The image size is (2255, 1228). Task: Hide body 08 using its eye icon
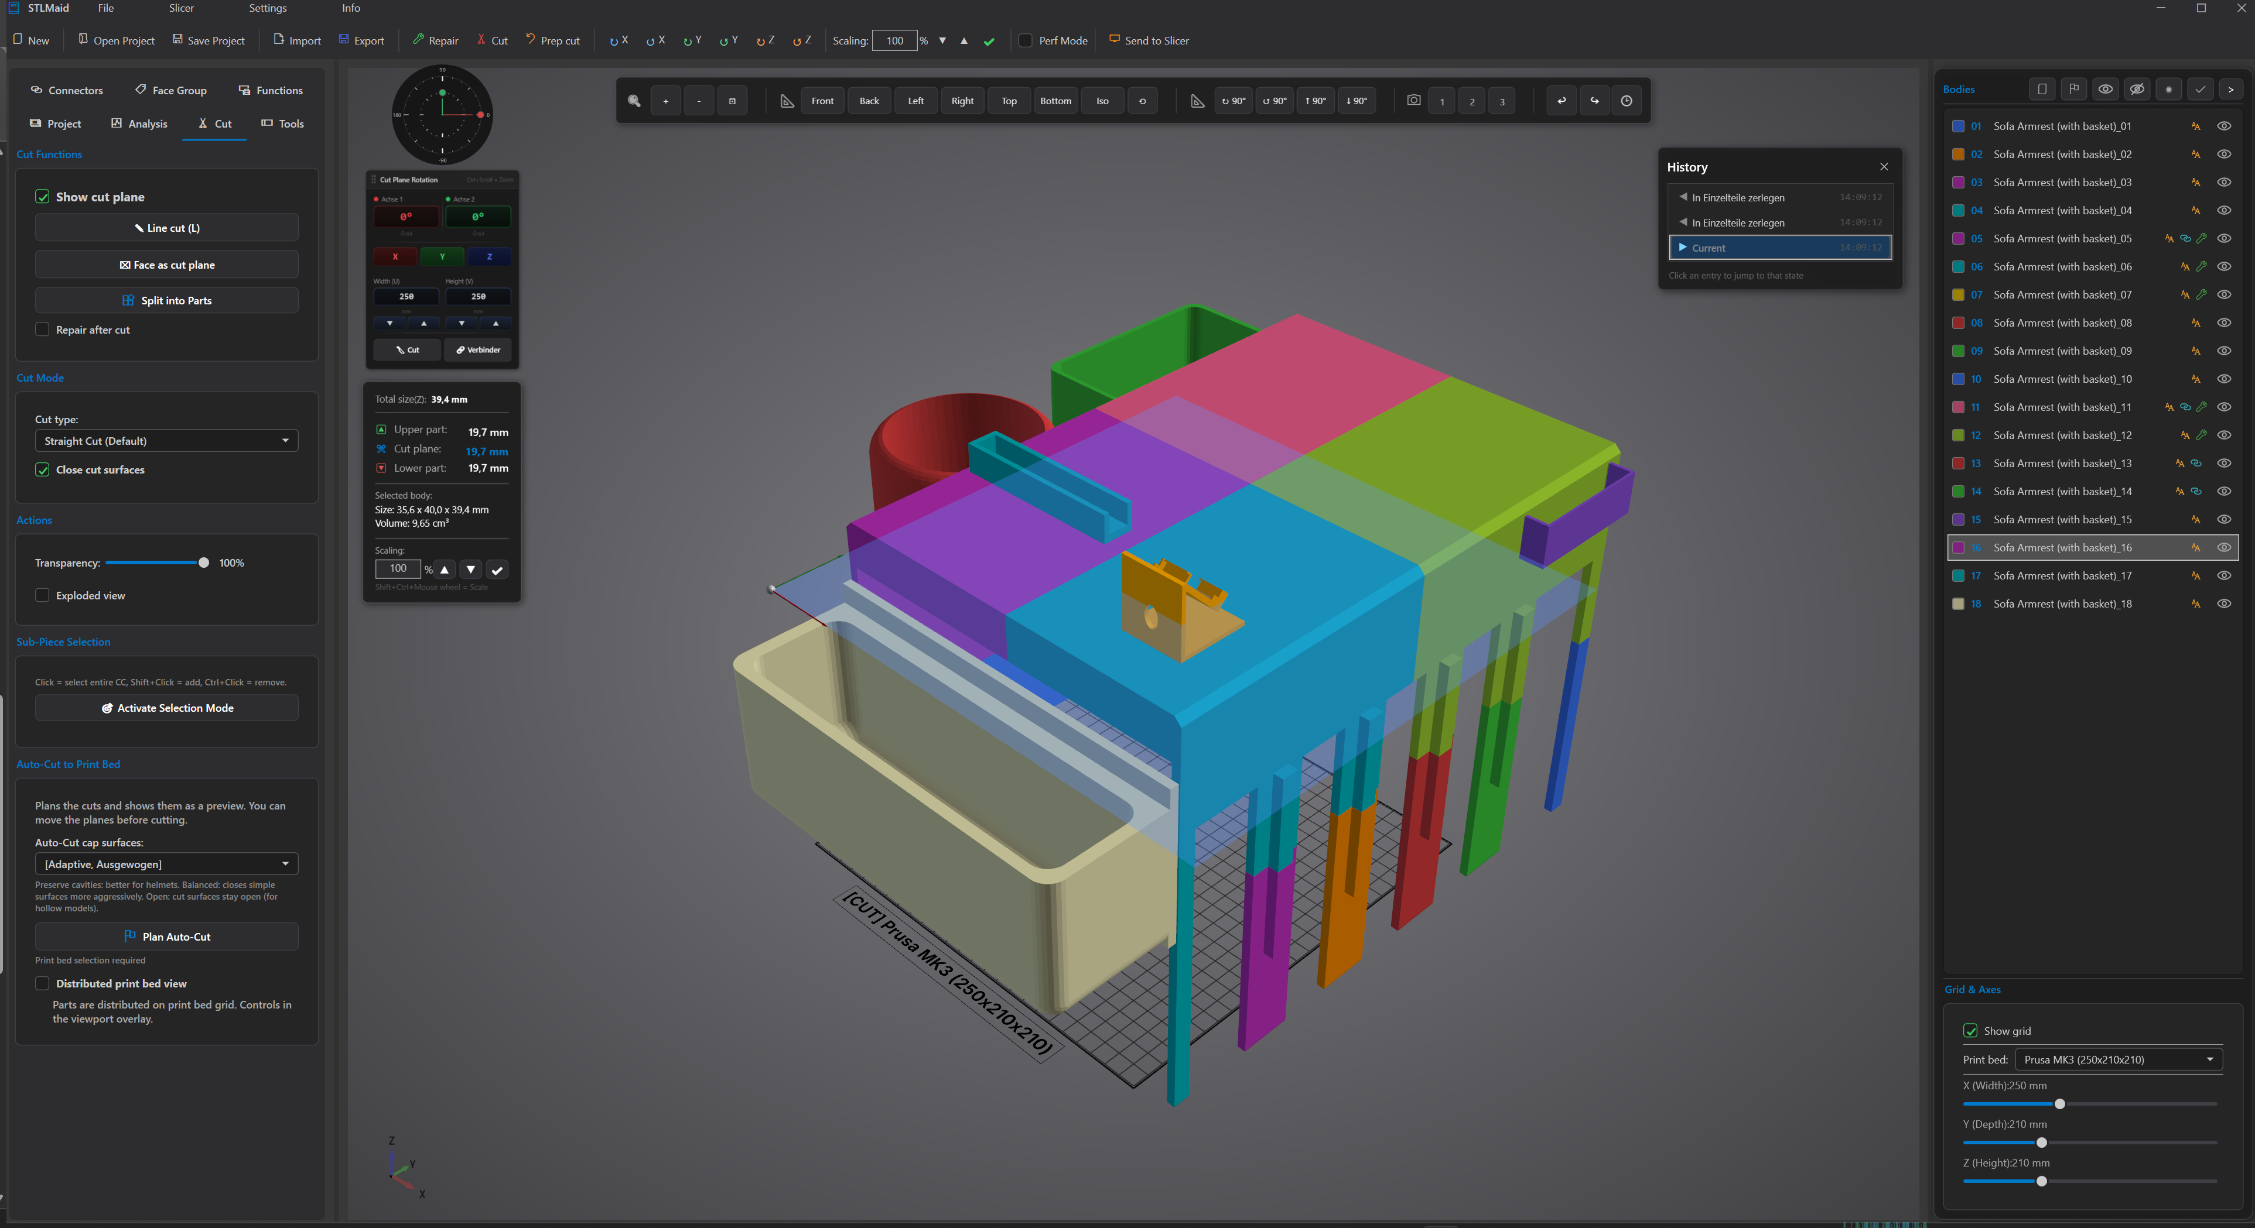pyautogui.click(x=2223, y=323)
